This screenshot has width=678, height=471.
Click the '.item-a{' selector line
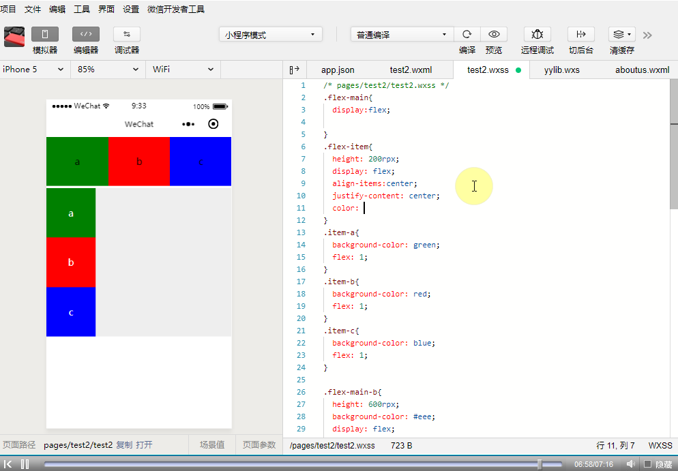pos(341,232)
